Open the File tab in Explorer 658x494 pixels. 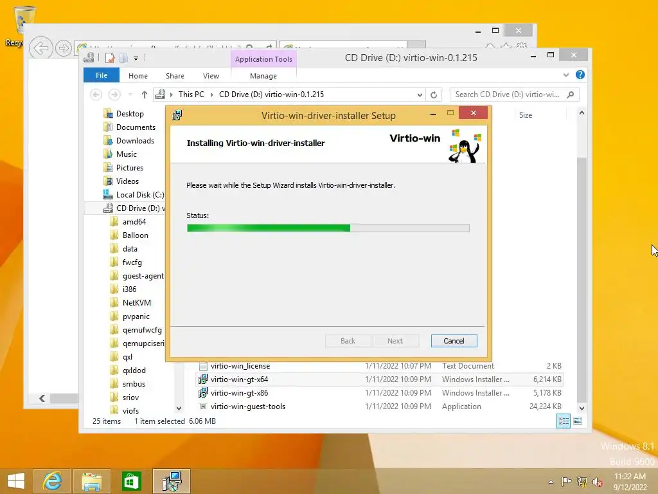[x=101, y=76]
